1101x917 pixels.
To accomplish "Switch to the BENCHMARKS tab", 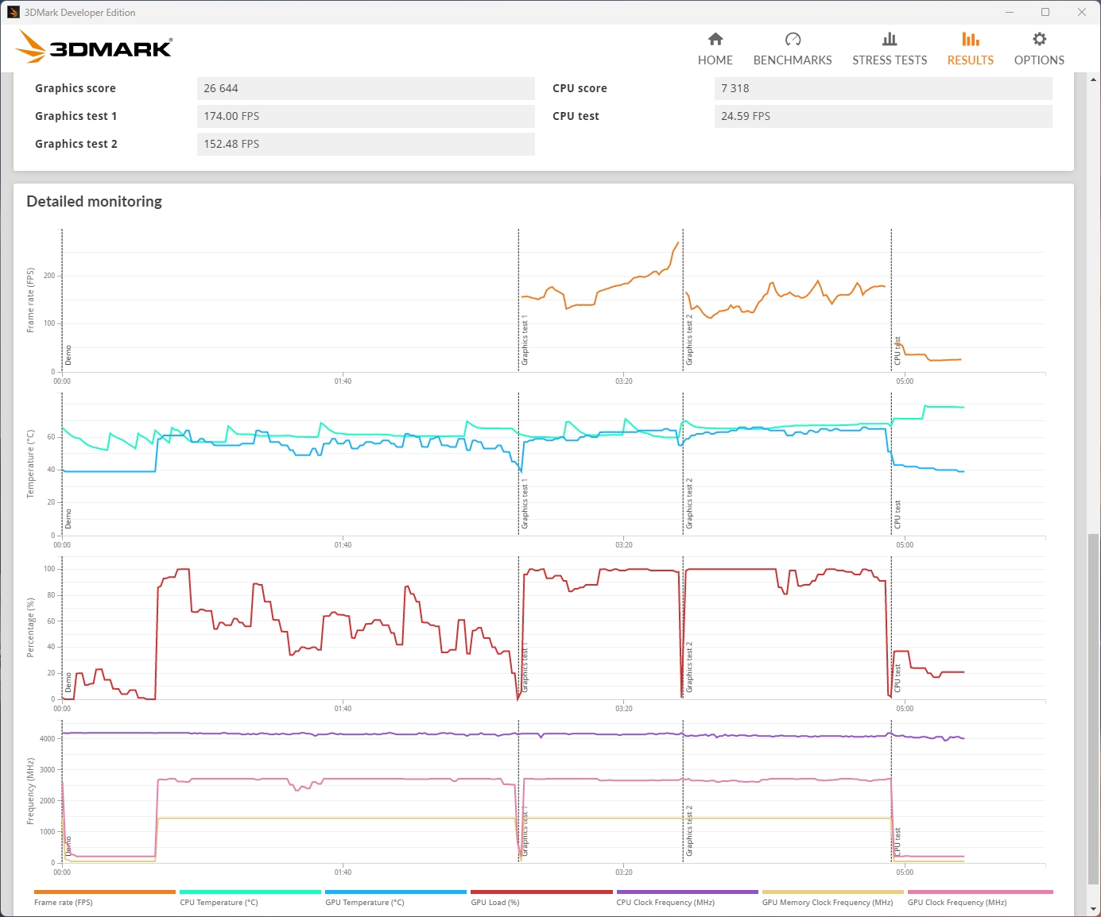I will pos(793,60).
